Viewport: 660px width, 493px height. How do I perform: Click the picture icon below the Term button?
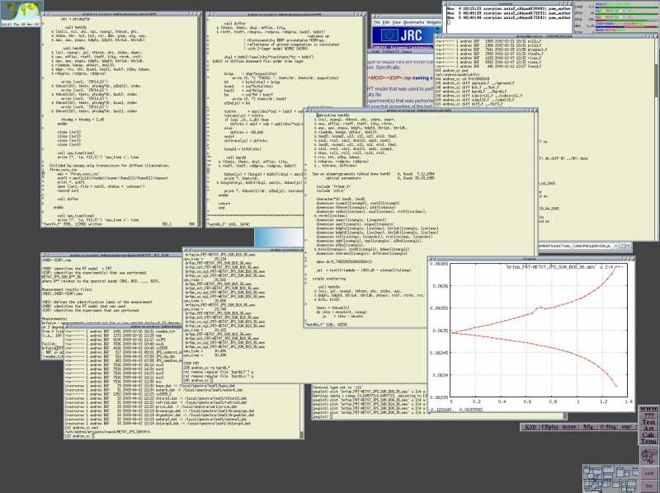[648, 456]
